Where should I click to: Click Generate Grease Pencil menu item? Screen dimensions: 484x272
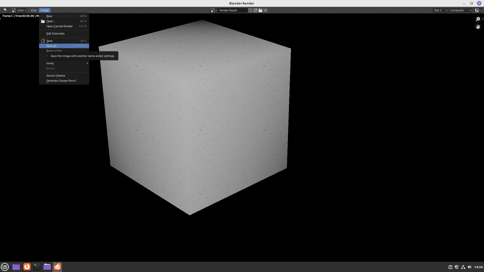pyautogui.click(x=61, y=81)
